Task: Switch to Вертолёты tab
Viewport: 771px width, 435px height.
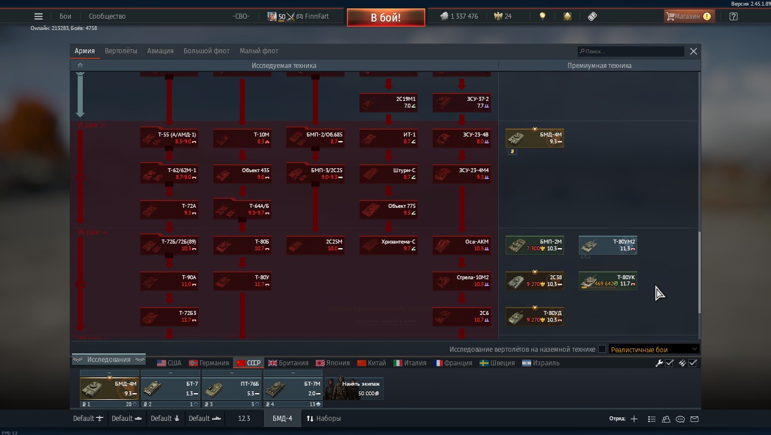Action: 121,51
